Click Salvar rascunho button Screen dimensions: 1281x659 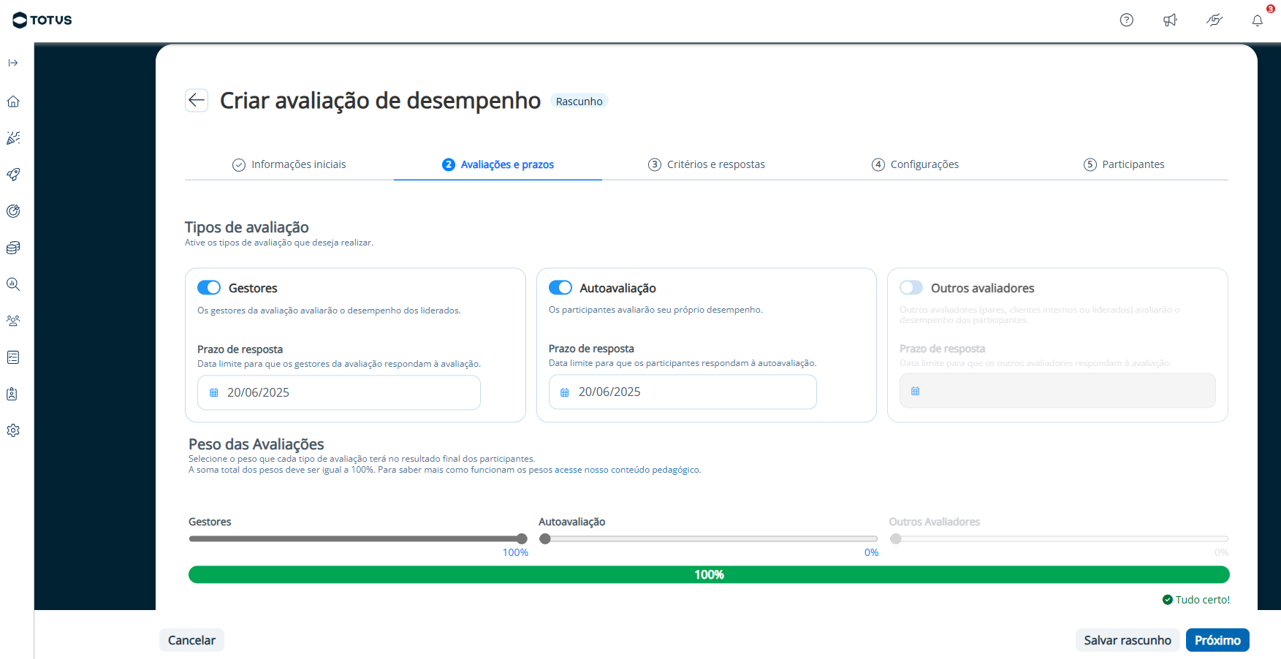pyautogui.click(x=1127, y=640)
